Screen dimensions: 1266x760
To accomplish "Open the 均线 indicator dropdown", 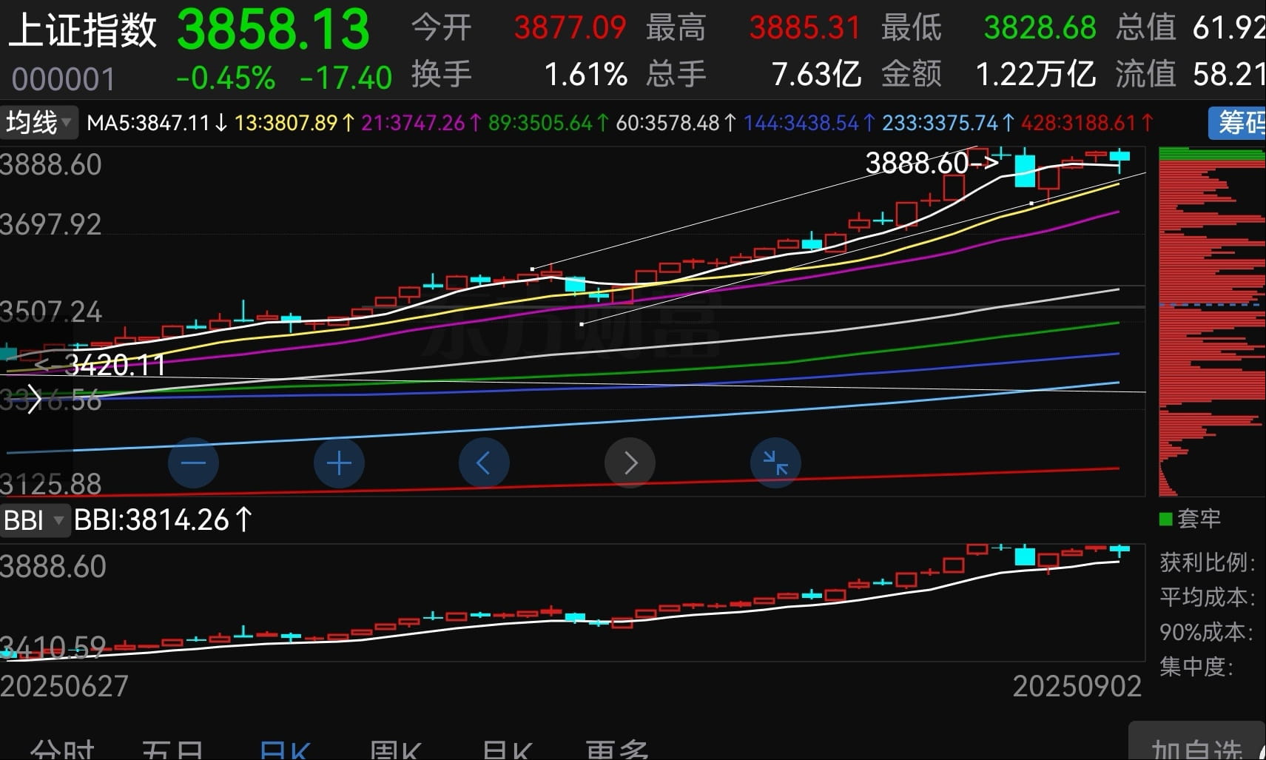I will [x=38, y=123].
